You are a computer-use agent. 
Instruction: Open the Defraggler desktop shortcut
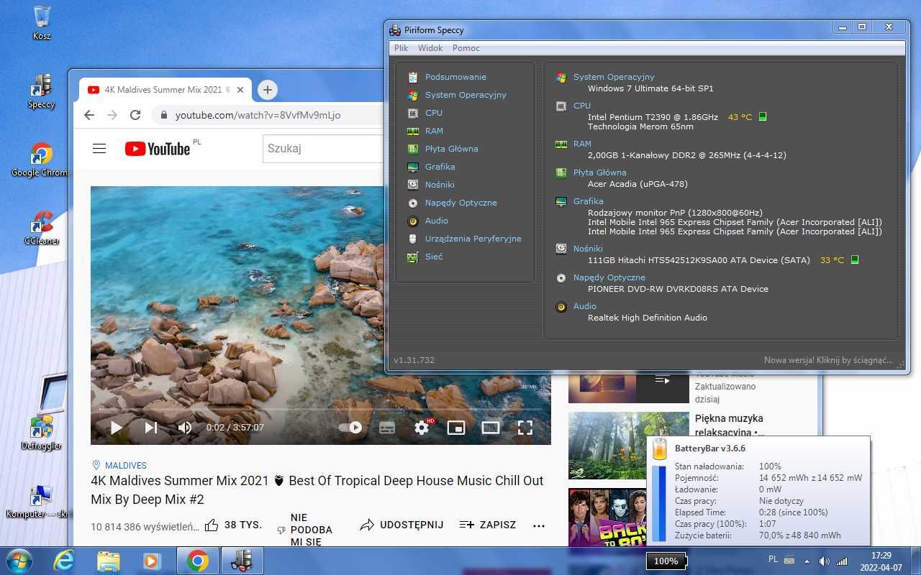coord(42,433)
